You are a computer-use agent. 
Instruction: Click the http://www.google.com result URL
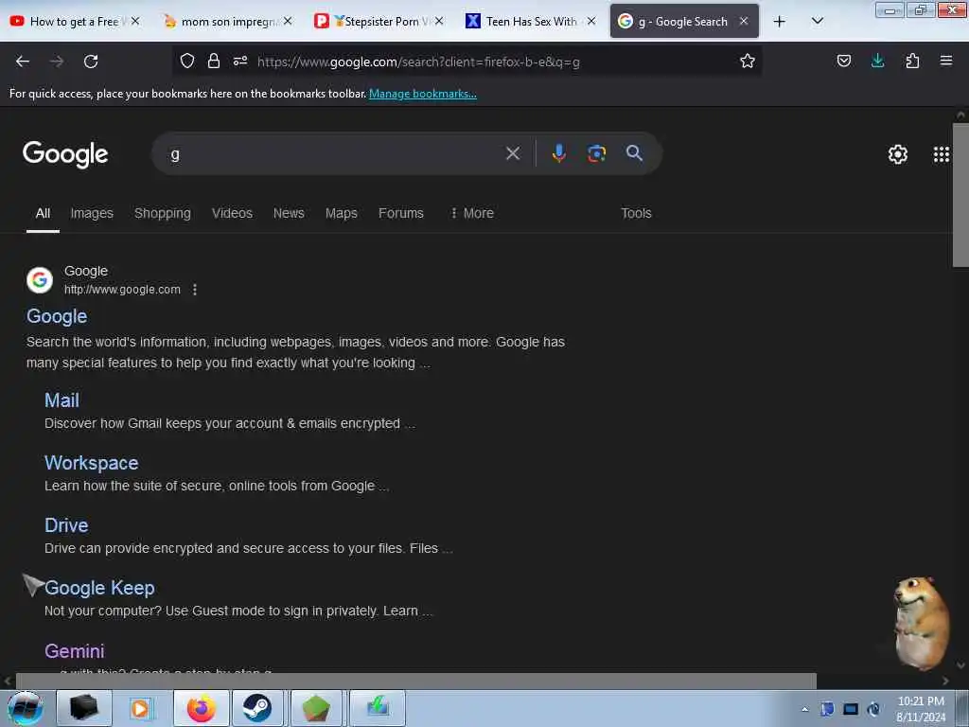[x=122, y=290]
